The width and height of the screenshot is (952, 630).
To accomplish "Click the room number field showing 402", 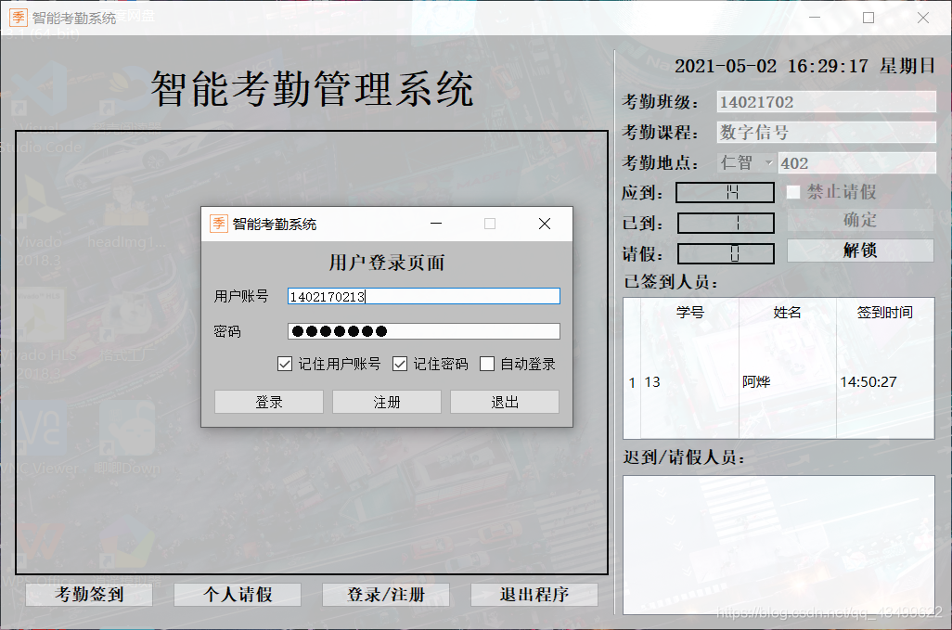I will click(x=857, y=162).
